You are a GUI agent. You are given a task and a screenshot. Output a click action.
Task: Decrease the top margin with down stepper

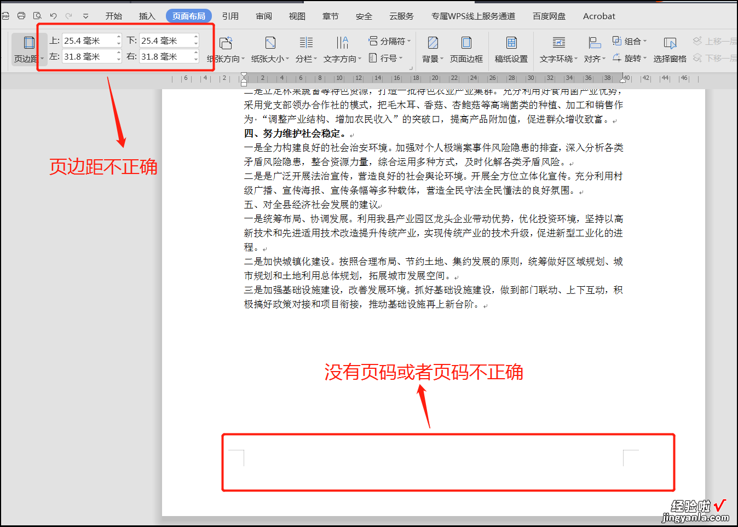(119, 44)
